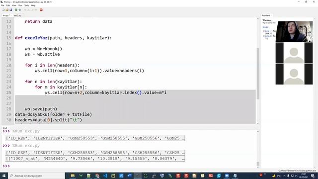Click the volume icon in system tray
This screenshot has height=179, width=318.
coord(296,176)
